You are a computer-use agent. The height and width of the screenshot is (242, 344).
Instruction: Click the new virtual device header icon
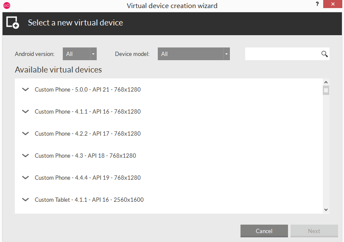(13, 23)
